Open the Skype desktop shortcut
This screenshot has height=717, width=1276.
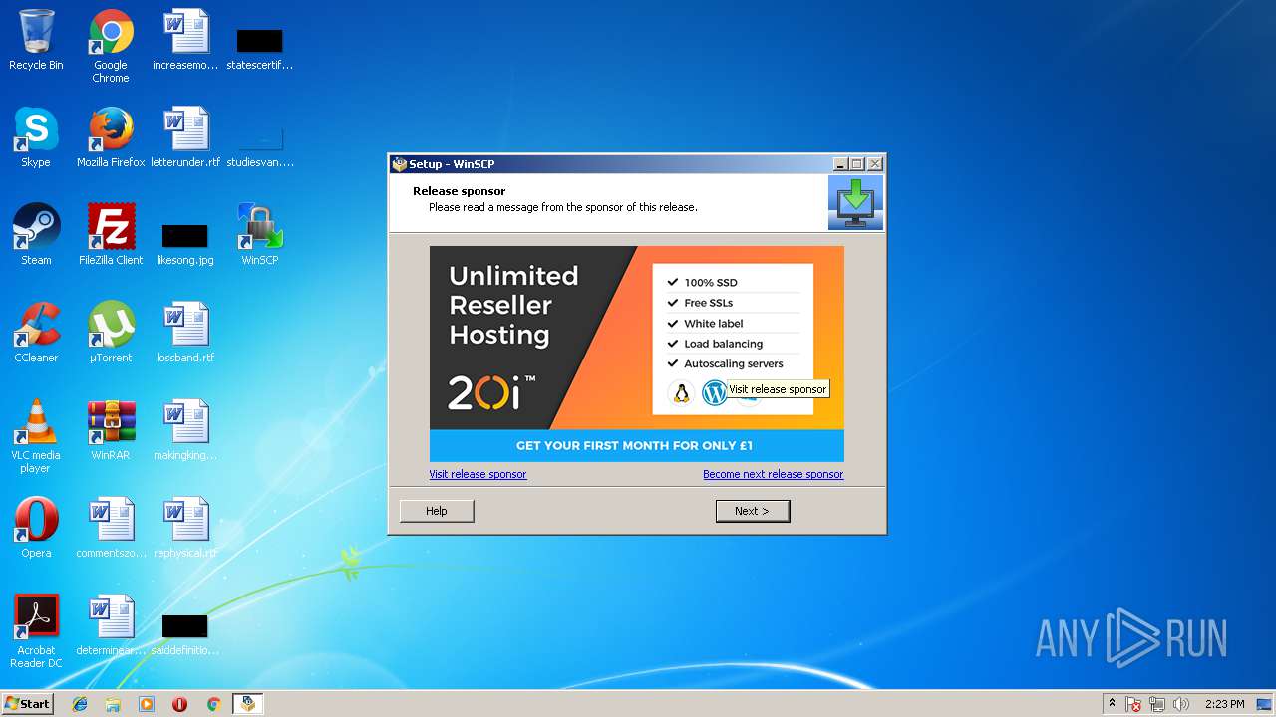[36, 138]
